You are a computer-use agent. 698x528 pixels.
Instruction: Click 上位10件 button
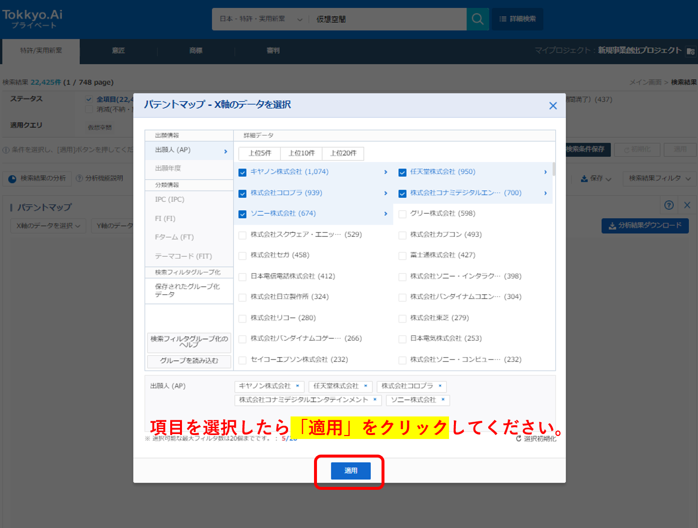[x=301, y=153]
